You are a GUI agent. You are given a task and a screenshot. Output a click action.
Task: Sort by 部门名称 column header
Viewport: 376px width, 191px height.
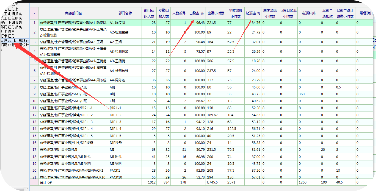pos(125,13)
